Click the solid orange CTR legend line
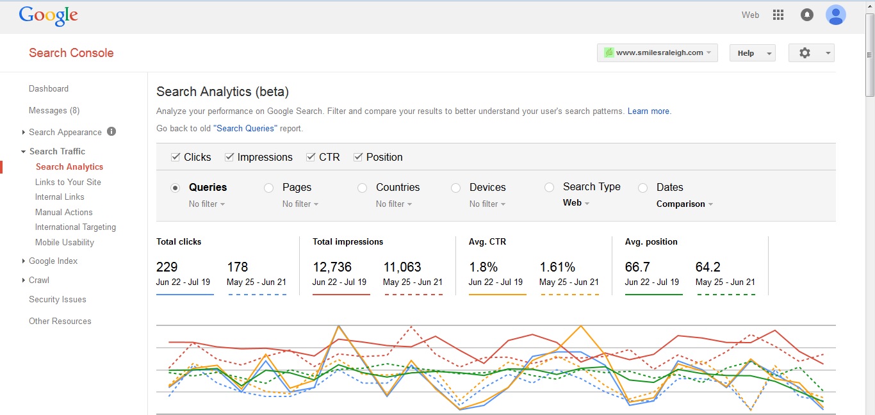The width and height of the screenshot is (875, 415). coord(498,295)
